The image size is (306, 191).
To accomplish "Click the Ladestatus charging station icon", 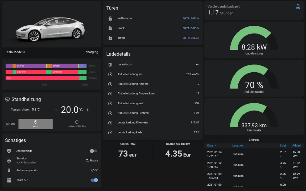I will tap(110, 65).
